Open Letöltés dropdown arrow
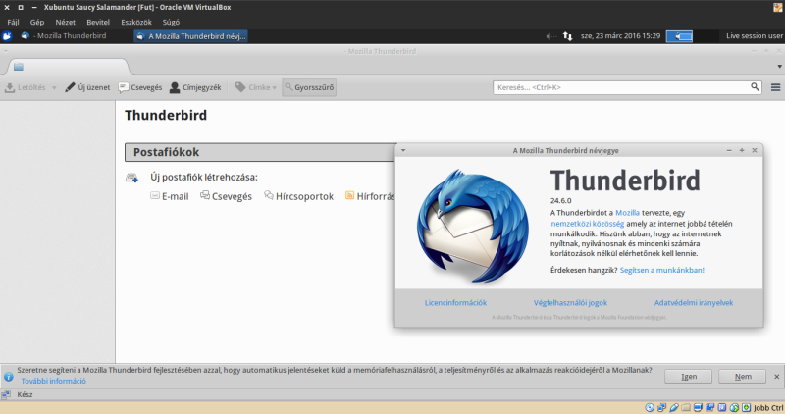This screenshot has height=414, width=785. point(54,88)
